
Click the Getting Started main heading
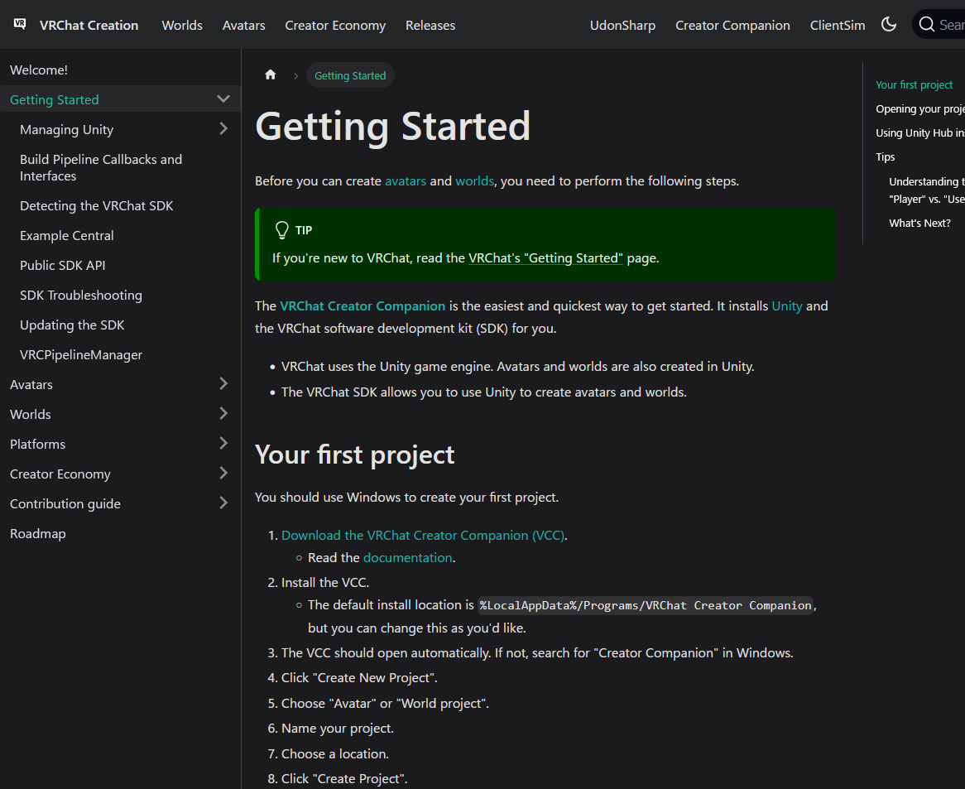click(392, 126)
